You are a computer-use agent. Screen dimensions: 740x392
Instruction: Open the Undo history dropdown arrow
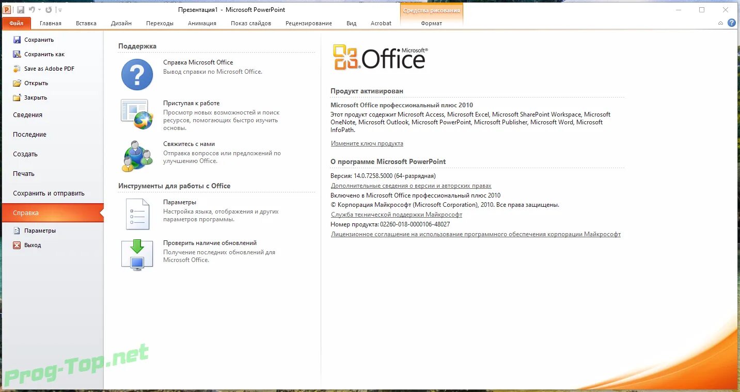pos(39,10)
